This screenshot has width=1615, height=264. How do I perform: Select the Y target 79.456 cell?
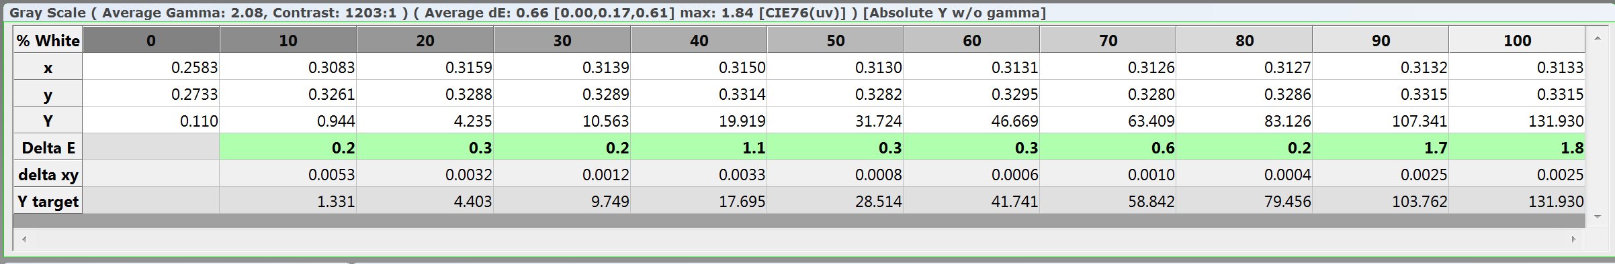coord(1245,201)
